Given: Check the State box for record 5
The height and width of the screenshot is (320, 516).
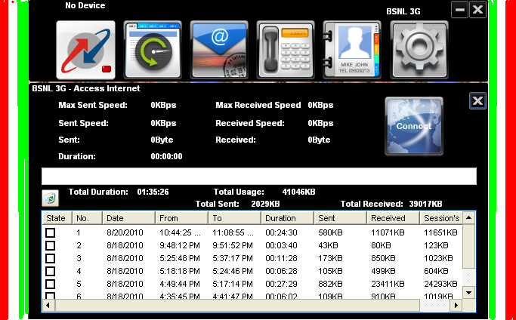Looking at the screenshot, I should [x=51, y=284].
